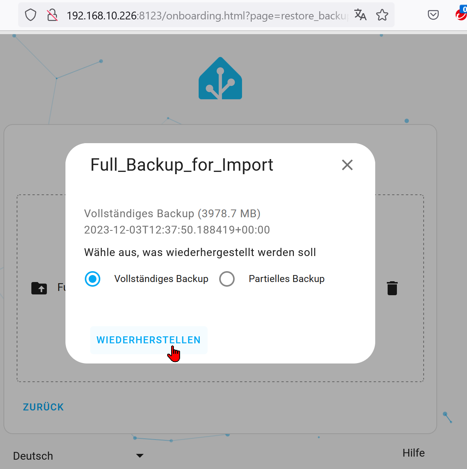467x469 pixels.
Task: Select the Vollständiges Backup radio button
Action: coord(93,279)
